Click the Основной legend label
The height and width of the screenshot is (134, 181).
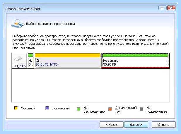click(28, 108)
